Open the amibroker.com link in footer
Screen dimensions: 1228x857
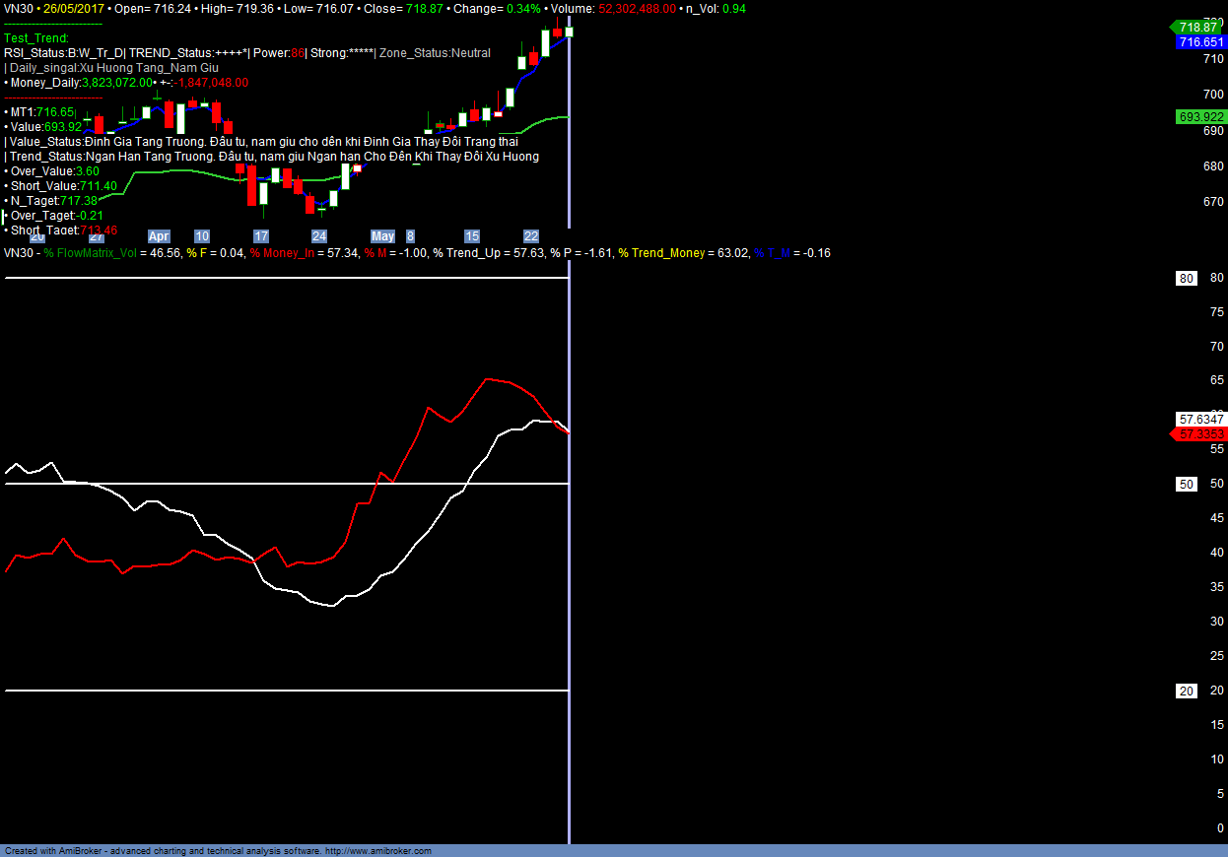point(378,851)
